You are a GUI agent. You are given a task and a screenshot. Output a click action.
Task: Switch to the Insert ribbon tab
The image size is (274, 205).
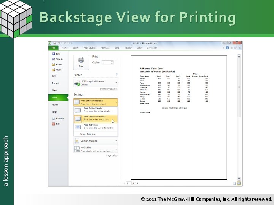coord(75,47)
